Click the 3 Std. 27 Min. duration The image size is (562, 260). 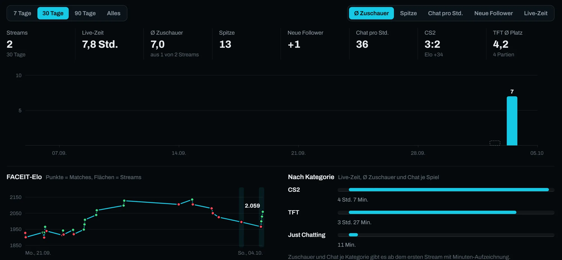(x=354, y=222)
